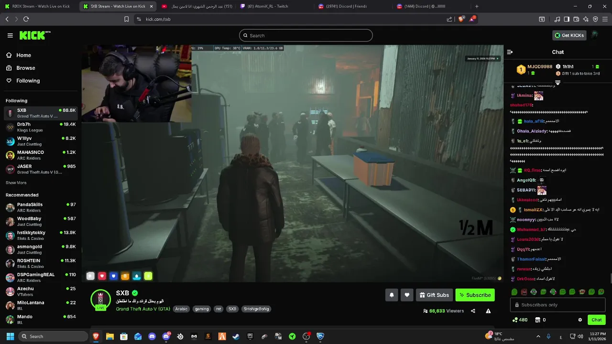The height and width of the screenshot is (344, 612).
Task: Select the red angry emote
Action: (524, 292)
